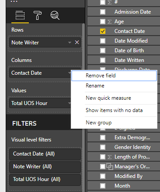Check the Length of Pro... field
160x192 pixels.
[103, 157]
